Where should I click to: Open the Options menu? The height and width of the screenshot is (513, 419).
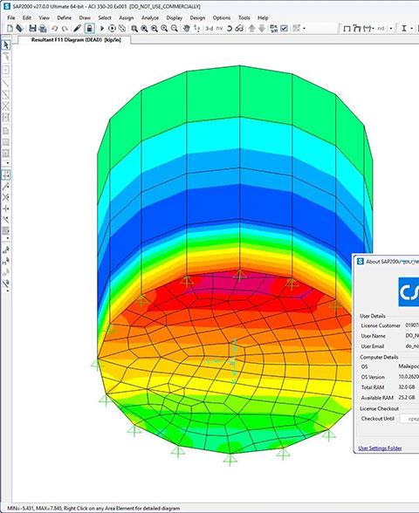[x=222, y=17]
